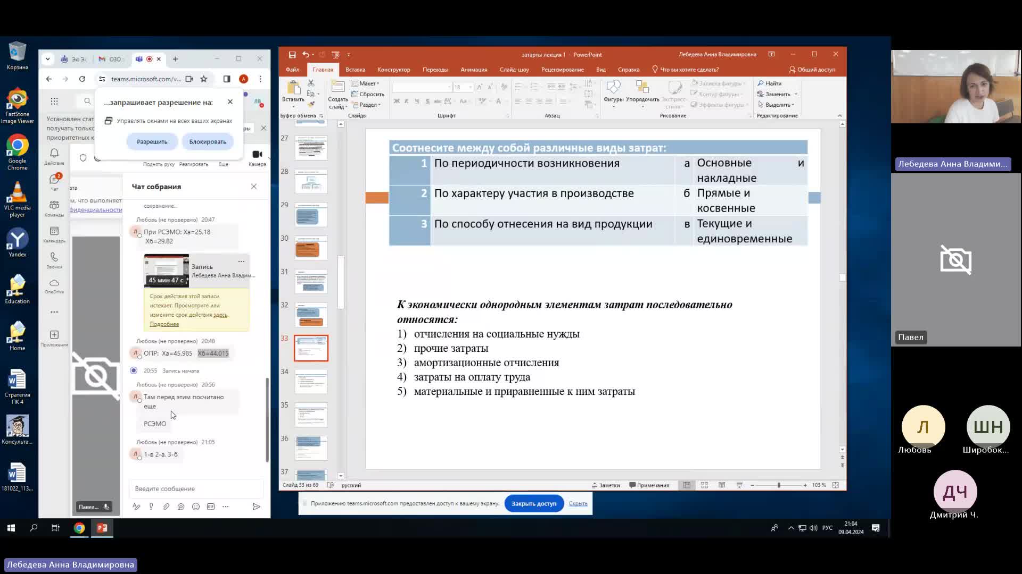Open Команды in the Teams sidebar
1022x574 pixels.
pyautogui.click(x=54, y=208)
